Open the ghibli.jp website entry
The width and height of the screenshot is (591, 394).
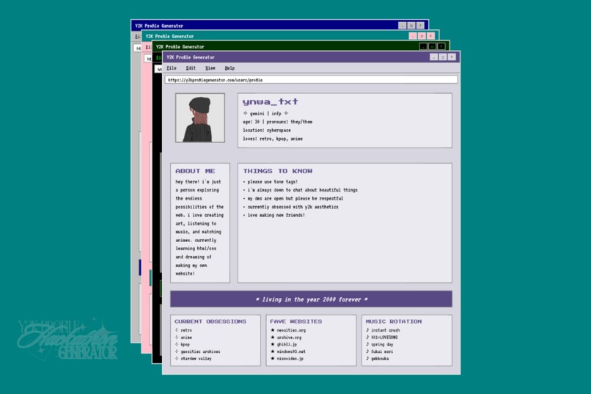pyautogui.click(x=284, y=345)
